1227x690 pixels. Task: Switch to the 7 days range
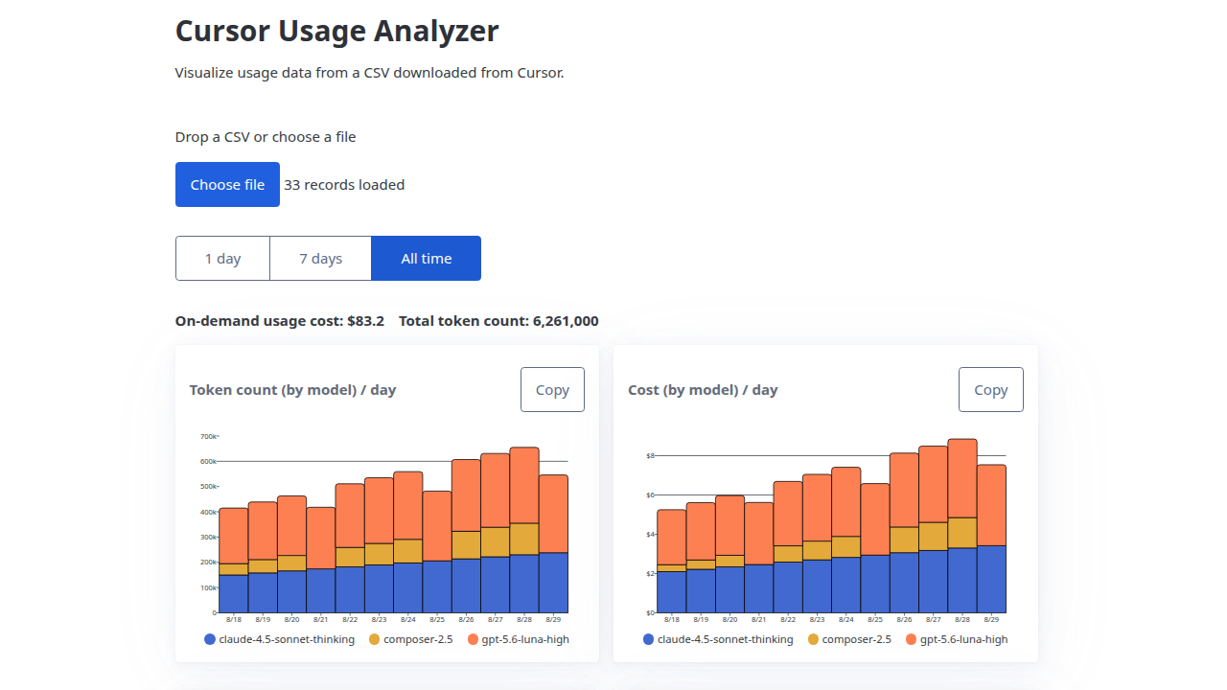[320, 258]
